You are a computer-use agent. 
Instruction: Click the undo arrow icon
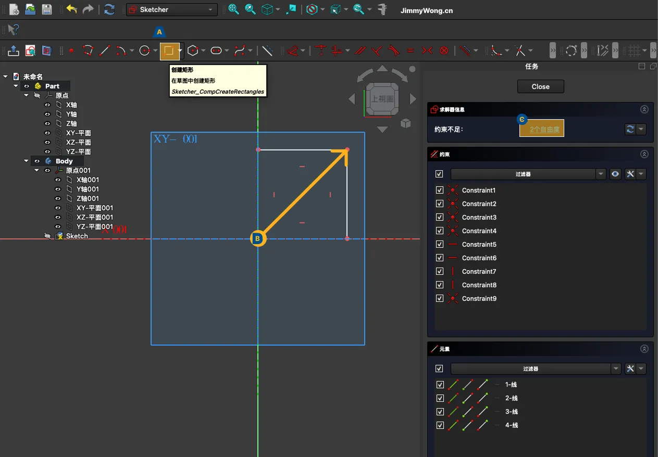pyautogui.click(x=71, y=9)
